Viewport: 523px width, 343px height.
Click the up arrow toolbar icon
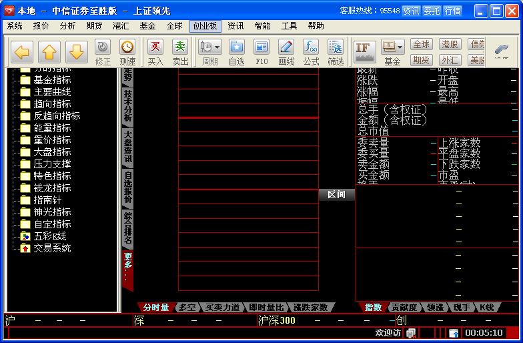click(50, 51)
